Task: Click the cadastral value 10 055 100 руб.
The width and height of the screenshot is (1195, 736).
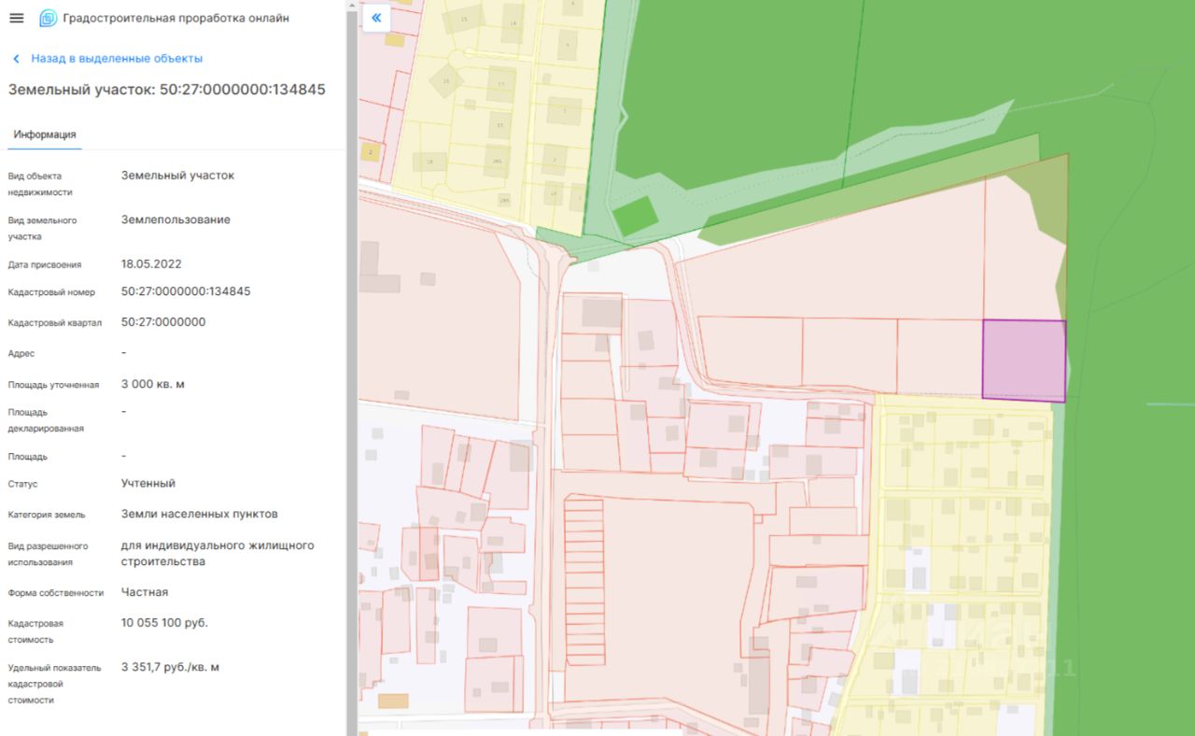Action: [x=164, y=623]
